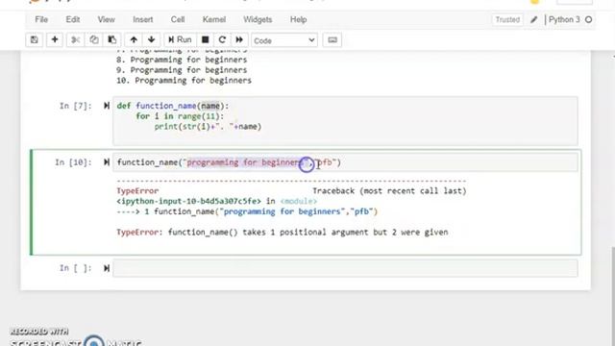Move selected cell up arrow

(x=134, y=40)
